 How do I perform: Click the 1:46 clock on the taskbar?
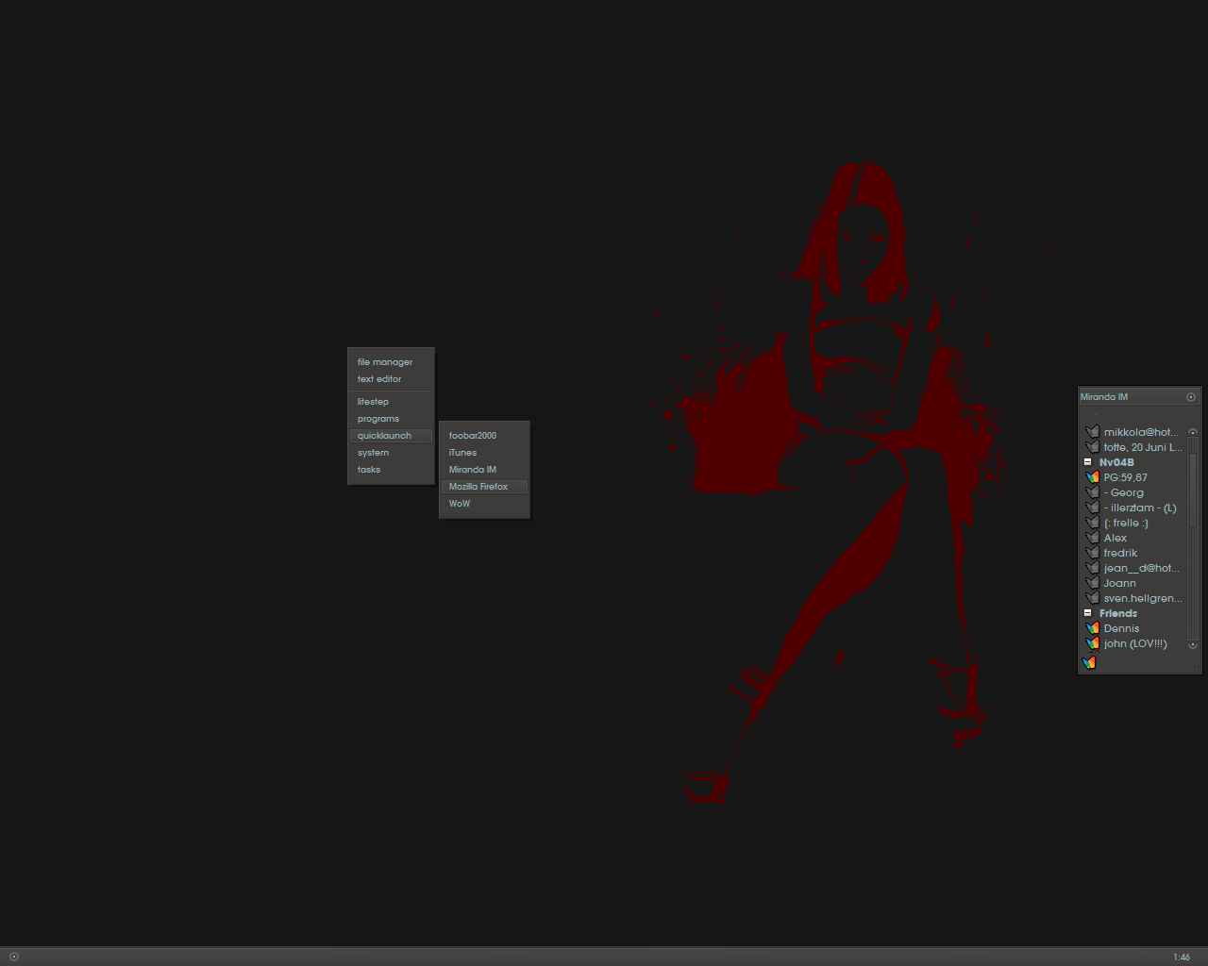click(x=1182, y=958)
